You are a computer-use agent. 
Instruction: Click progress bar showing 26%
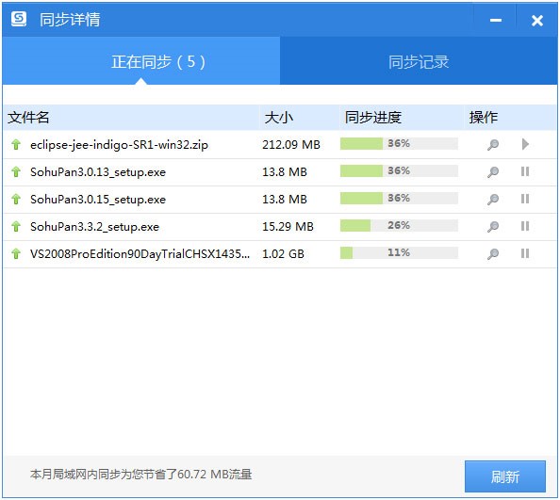(x=399, y=225)
